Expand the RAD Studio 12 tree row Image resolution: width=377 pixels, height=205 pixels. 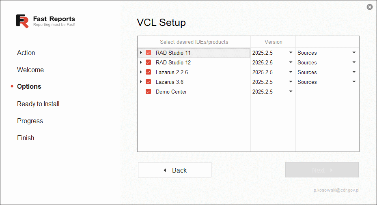pos(141,62)
